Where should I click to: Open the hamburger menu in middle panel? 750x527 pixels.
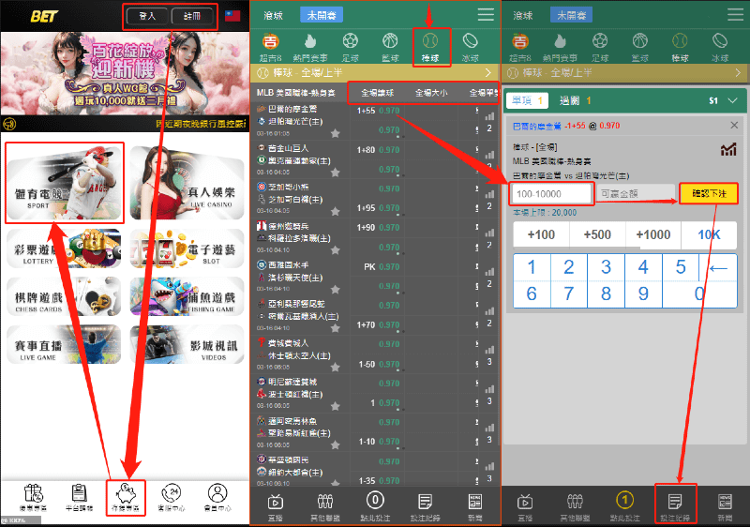(x=486, y=15)
